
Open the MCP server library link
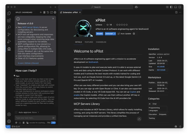[x=31, y=27]
